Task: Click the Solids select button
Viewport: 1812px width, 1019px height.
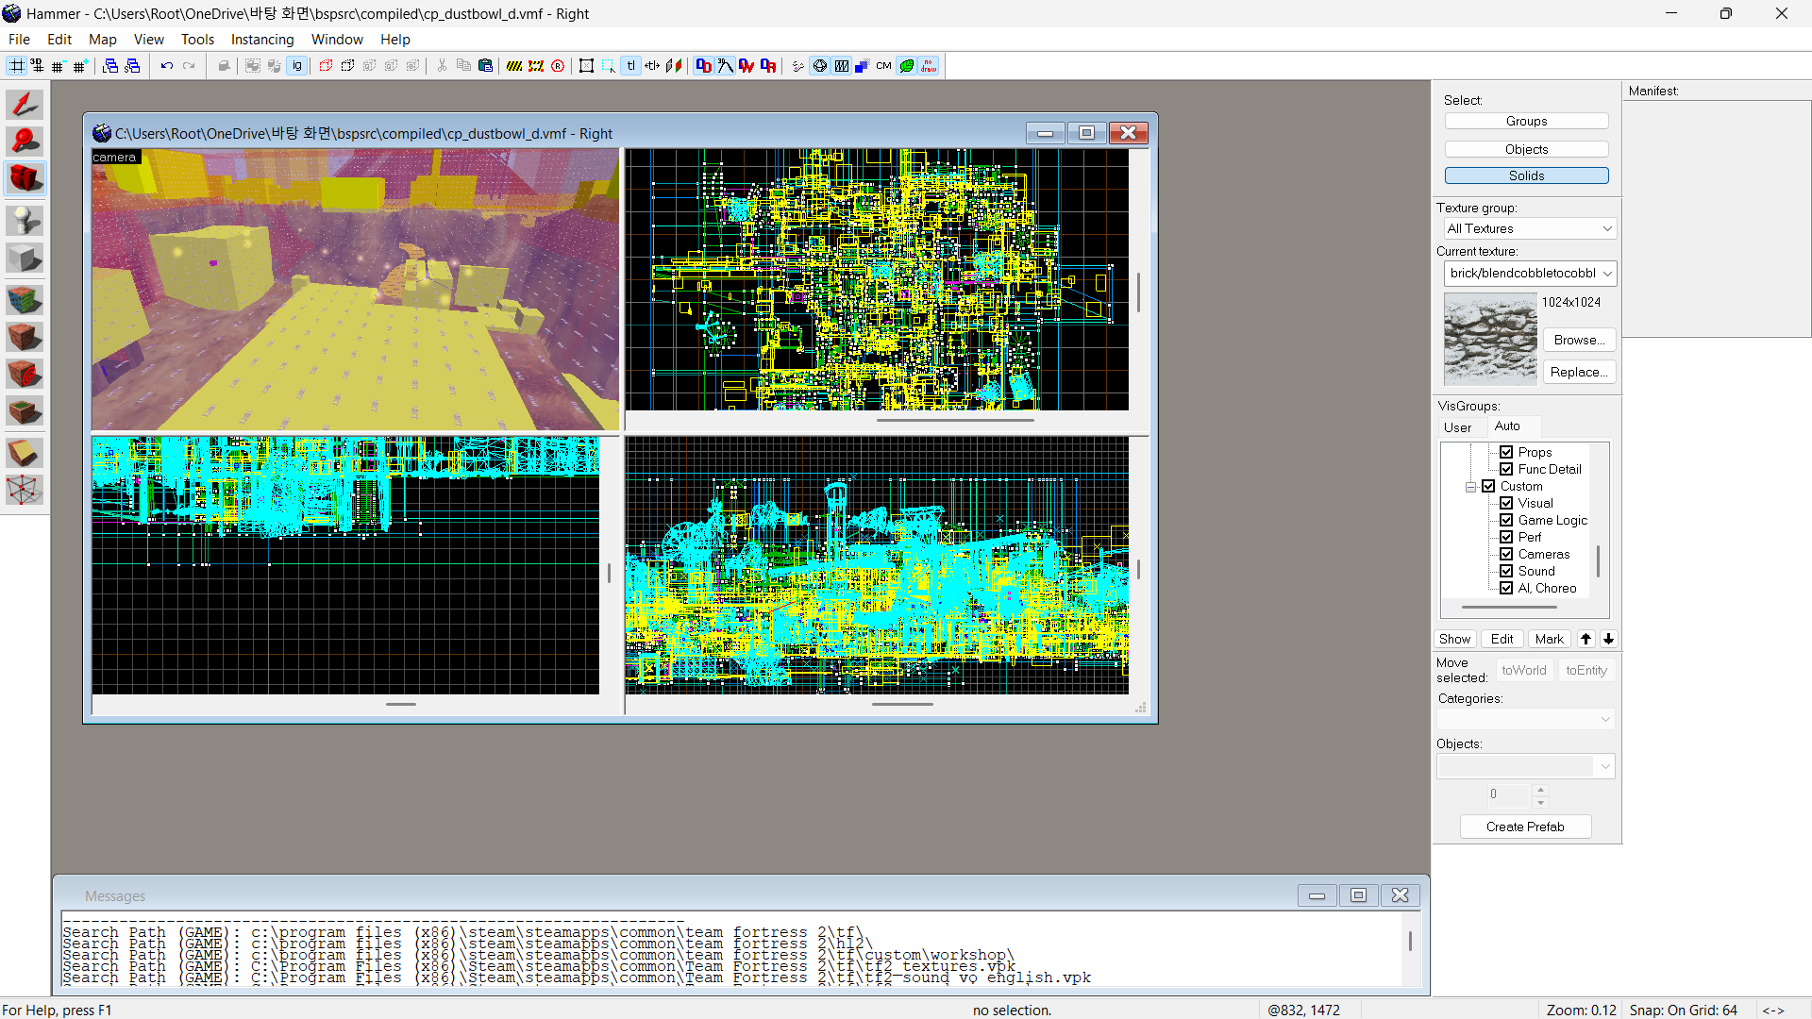Action: 1526,175
